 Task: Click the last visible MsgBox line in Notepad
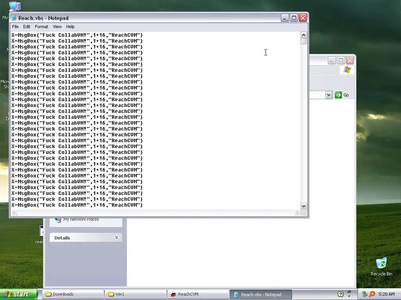click(77, 205)
